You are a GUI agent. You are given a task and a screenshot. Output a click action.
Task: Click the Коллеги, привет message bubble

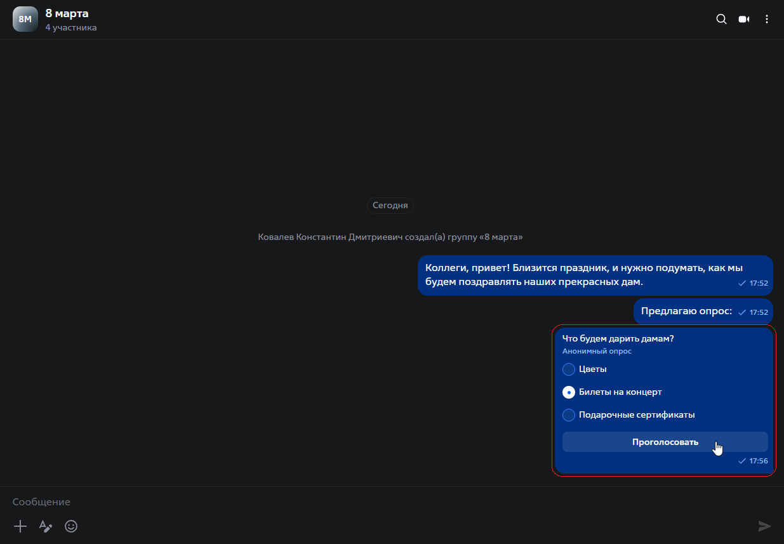tap(595, 275)
